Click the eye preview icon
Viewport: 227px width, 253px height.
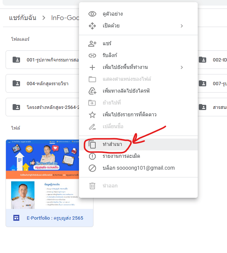pyautogui.click(x=92, y=14)
